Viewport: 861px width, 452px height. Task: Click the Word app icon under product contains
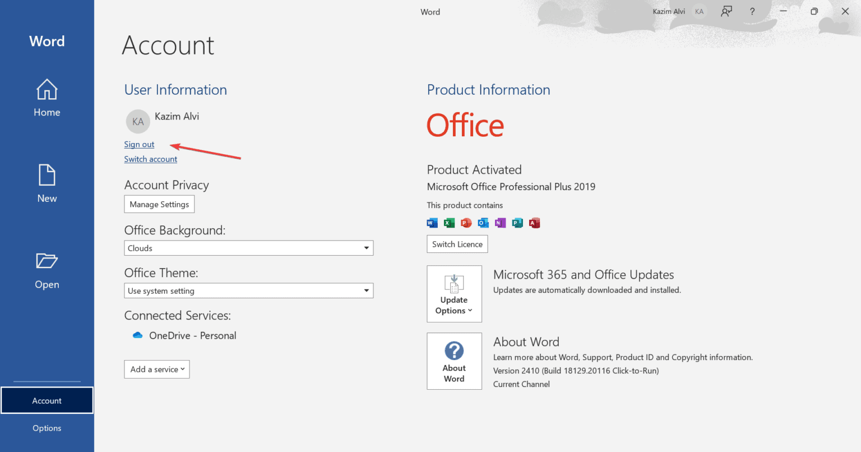coord(432,223)
